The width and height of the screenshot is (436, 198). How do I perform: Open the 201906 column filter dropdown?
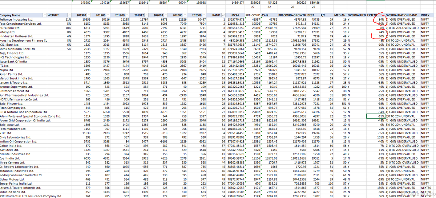[108, 15]
